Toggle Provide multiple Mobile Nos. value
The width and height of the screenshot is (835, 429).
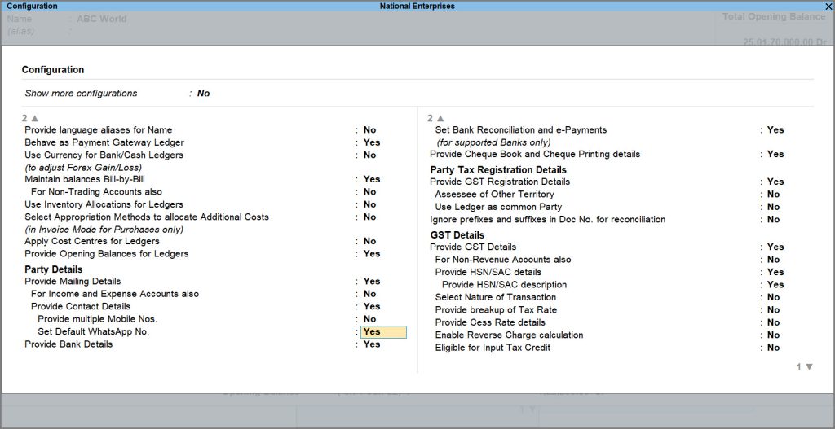pyautogui.click(x=369, y=319)
